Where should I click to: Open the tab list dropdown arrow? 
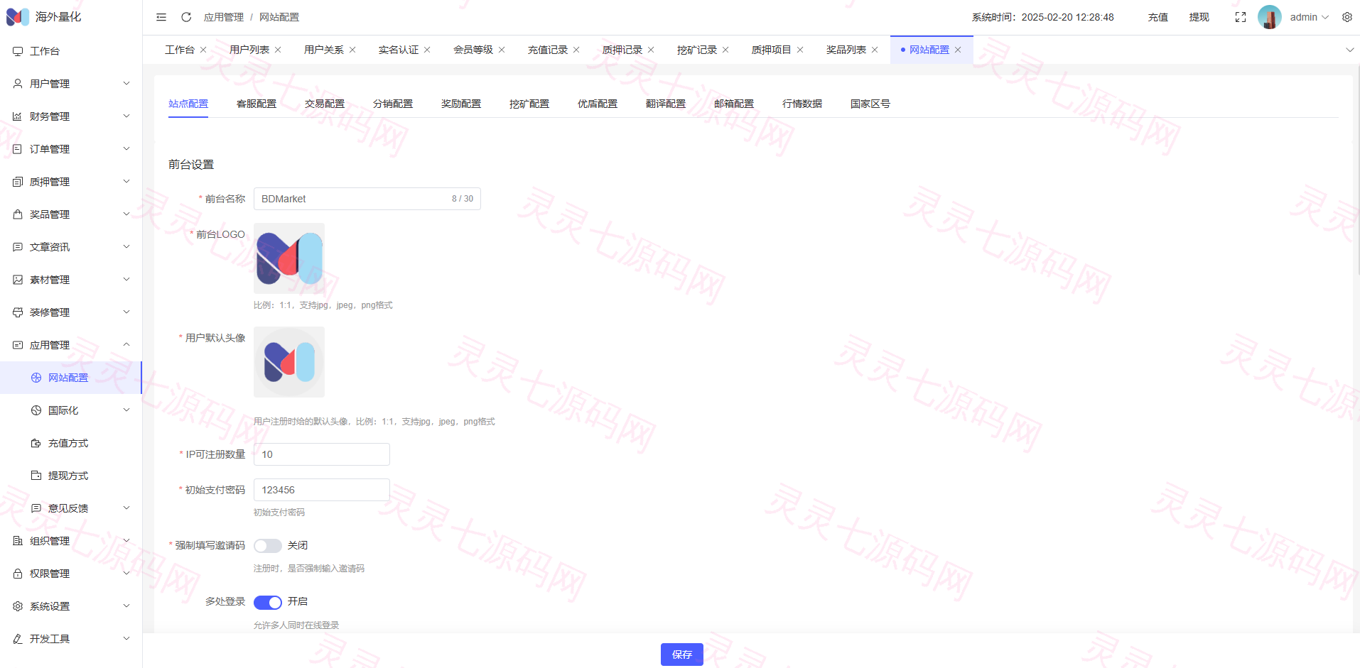(x=1350, y=50)
